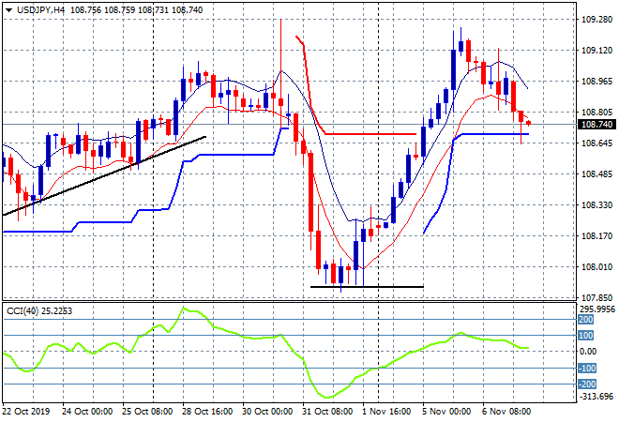
Task: Select the 31 Oct 08:00 time label
Action: (327, 412)
